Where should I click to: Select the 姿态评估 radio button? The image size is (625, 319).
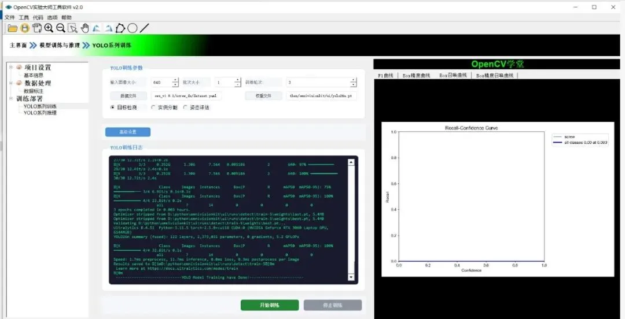[185, 107]
